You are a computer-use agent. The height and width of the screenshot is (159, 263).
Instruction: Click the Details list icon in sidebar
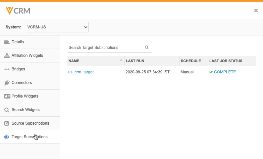[7, 42]
